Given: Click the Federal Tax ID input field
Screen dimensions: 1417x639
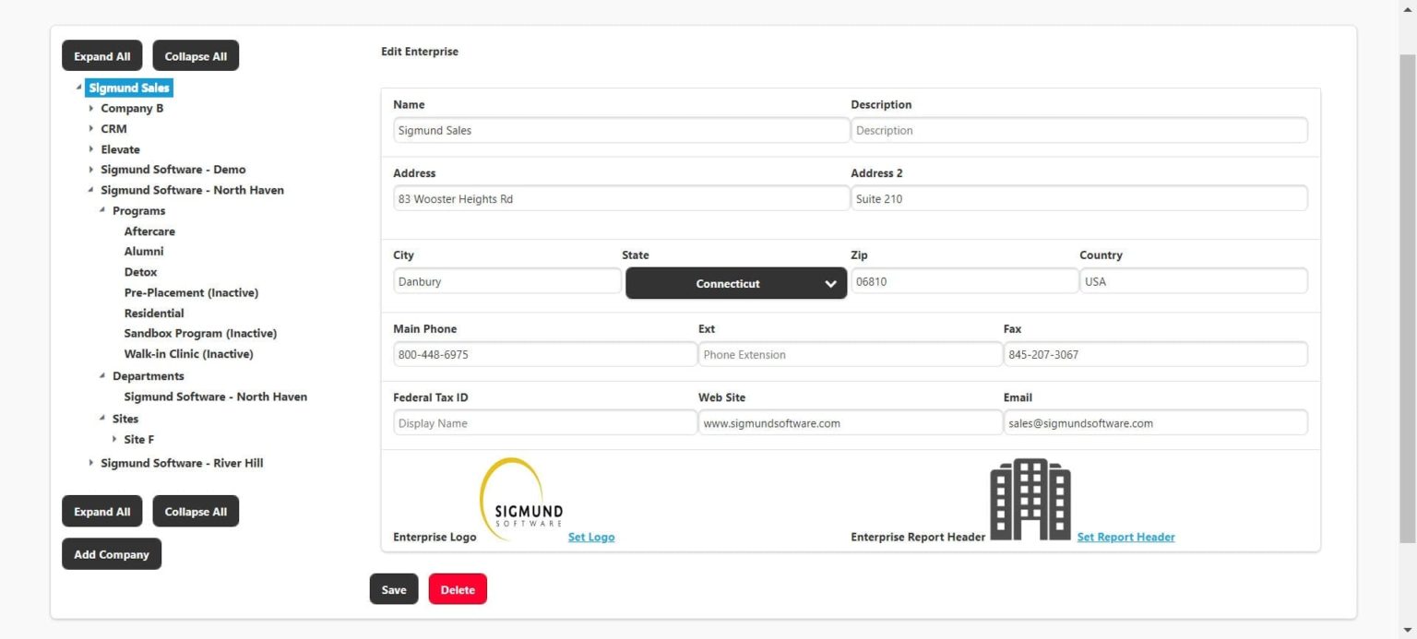Looking at the screenshot, I should tap(545, 422).
